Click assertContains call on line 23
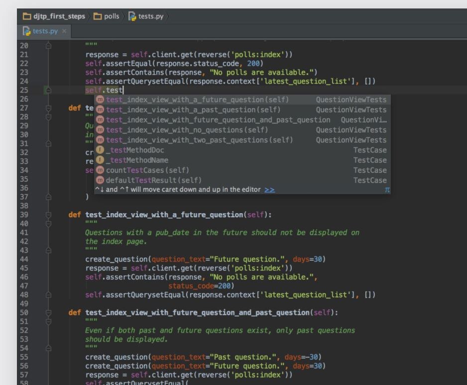The image size is (467, 385). click(x=135, y=72)
